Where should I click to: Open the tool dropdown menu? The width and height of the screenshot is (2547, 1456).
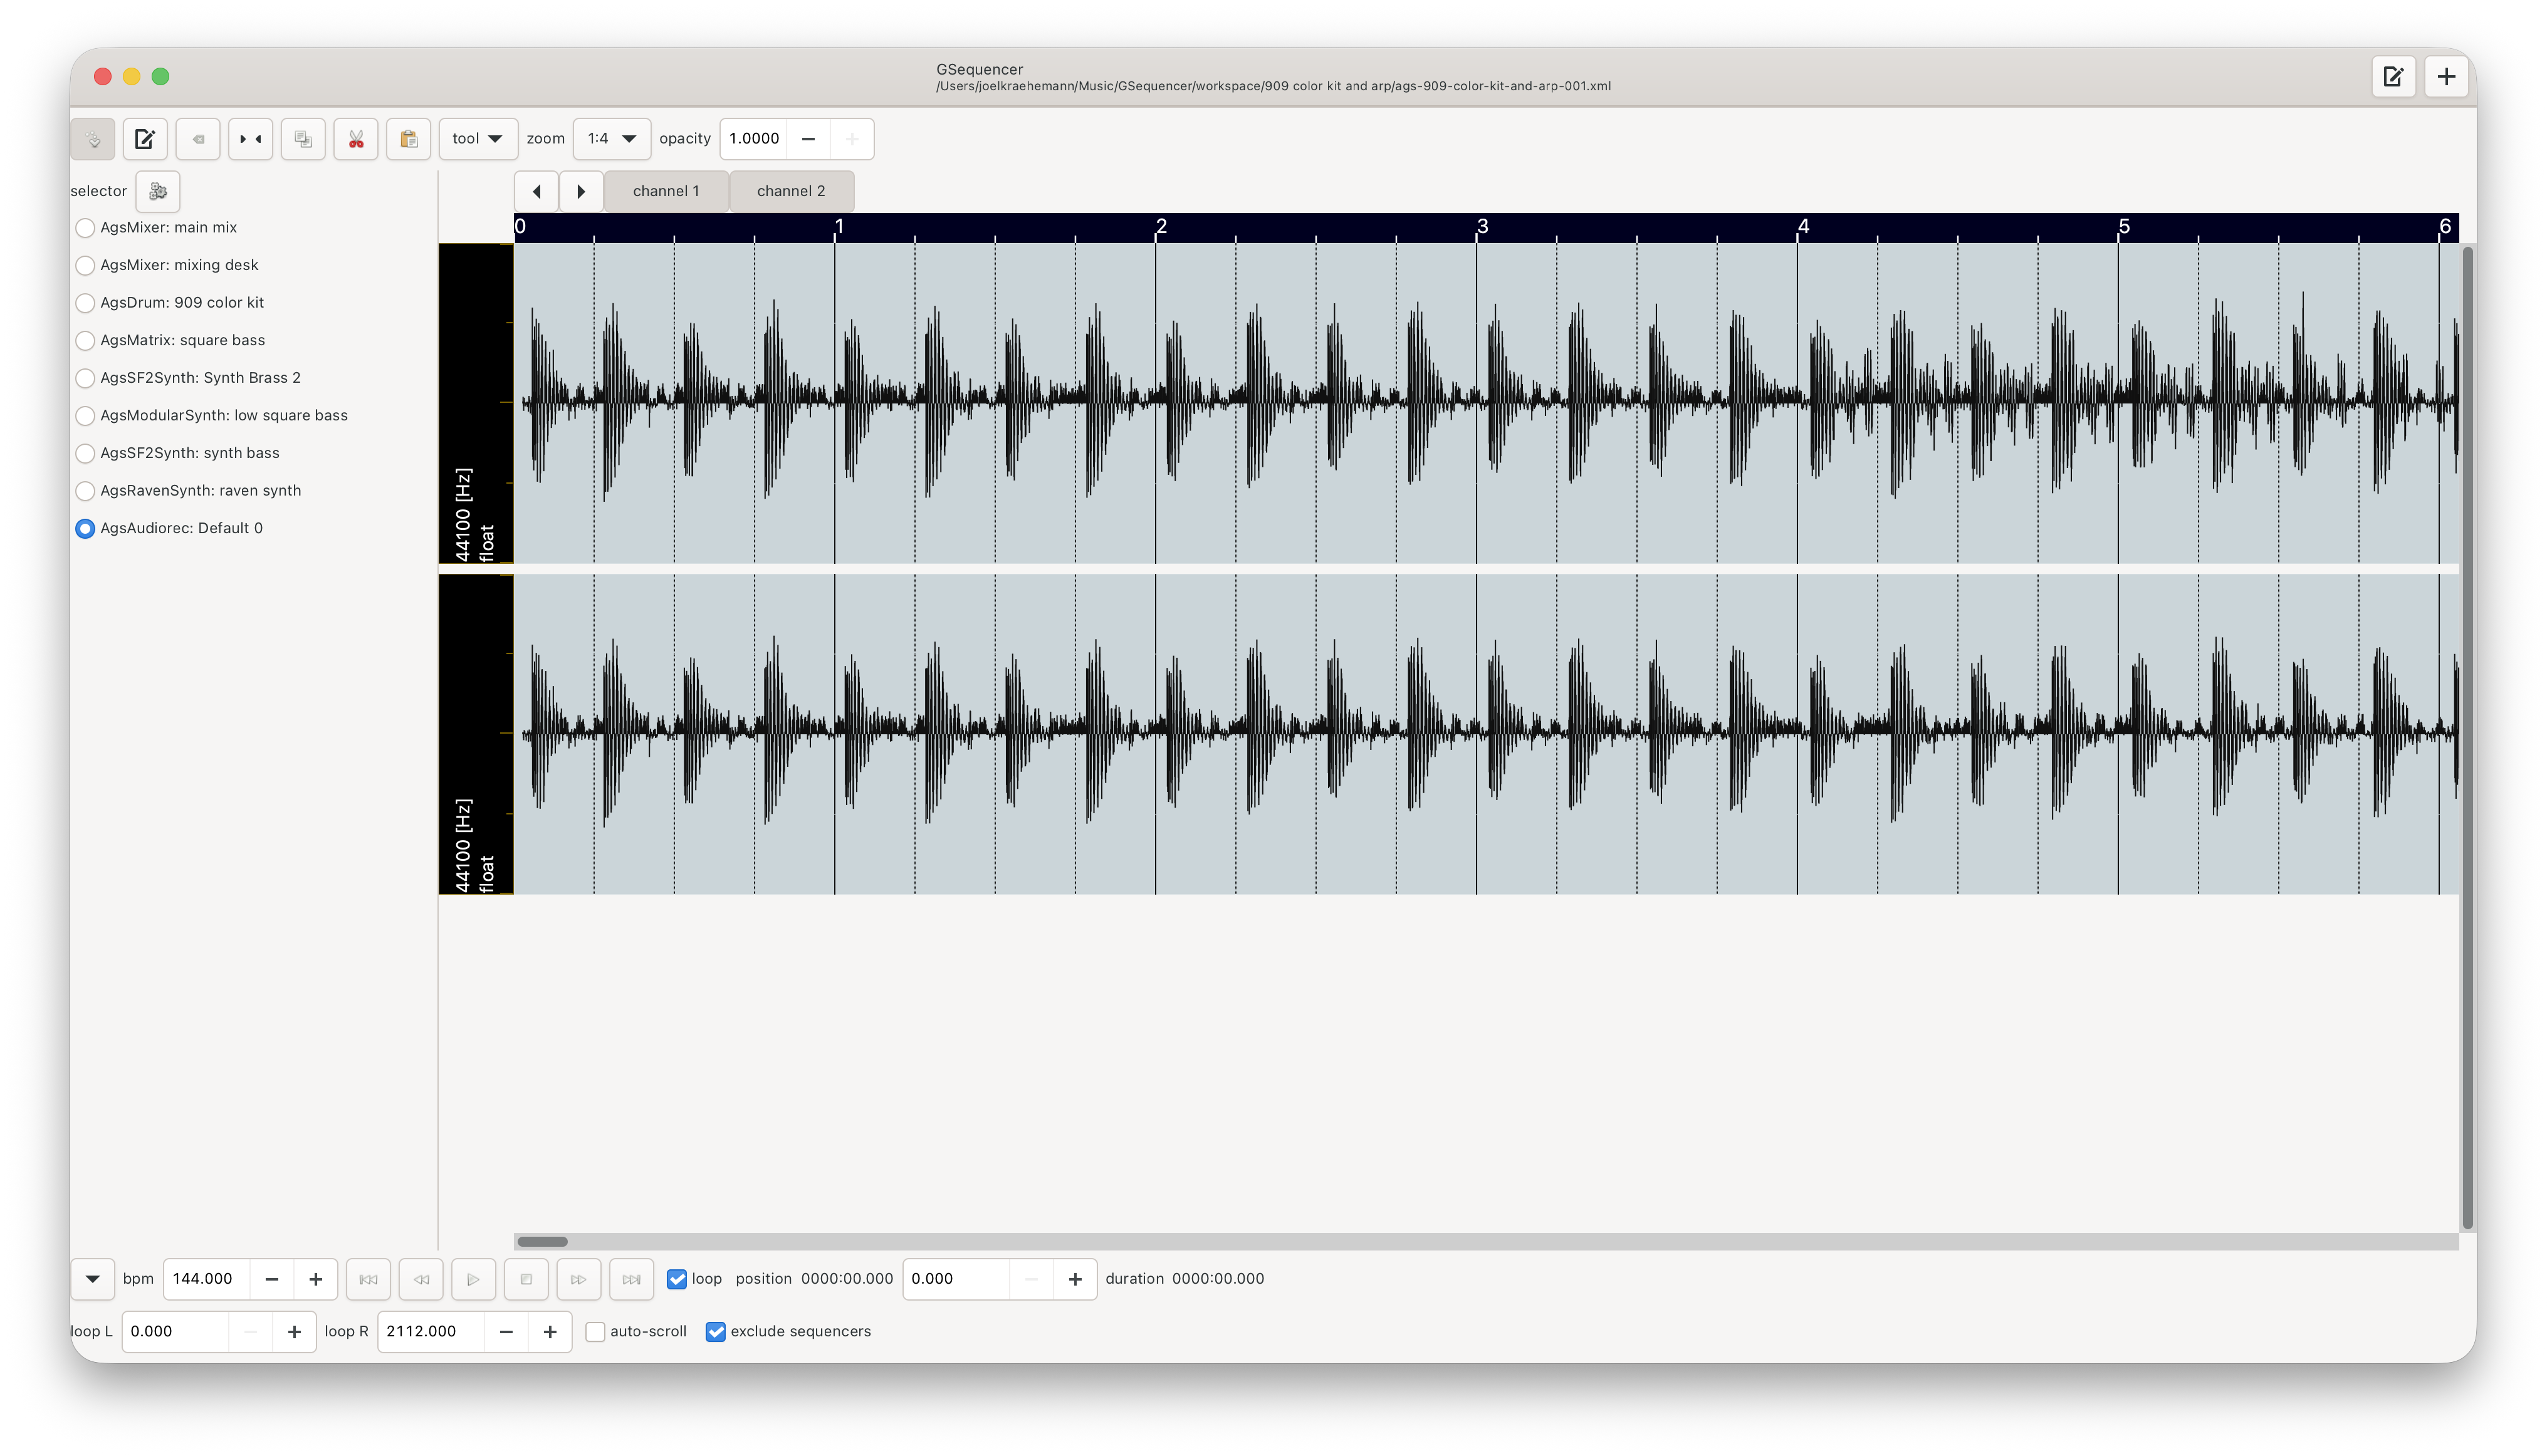(478, 139)
